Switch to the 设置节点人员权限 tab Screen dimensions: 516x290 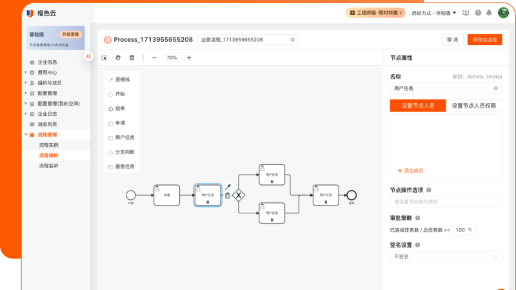pos(474,106)
